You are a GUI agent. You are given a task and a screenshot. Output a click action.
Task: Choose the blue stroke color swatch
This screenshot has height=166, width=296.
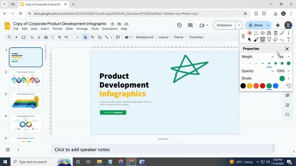coord(276,86)
